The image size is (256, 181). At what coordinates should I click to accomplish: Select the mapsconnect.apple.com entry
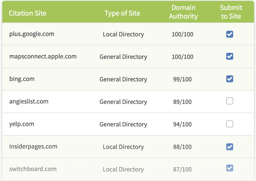(x=43, y=57)
